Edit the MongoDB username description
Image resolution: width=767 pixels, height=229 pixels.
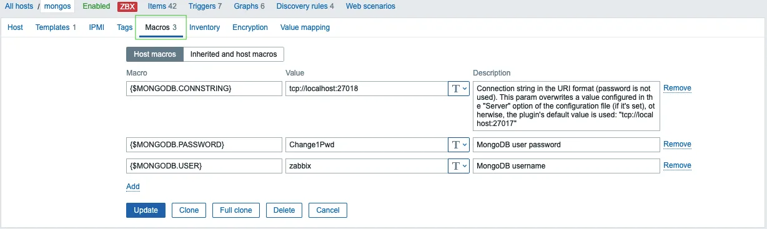point(567,165)
